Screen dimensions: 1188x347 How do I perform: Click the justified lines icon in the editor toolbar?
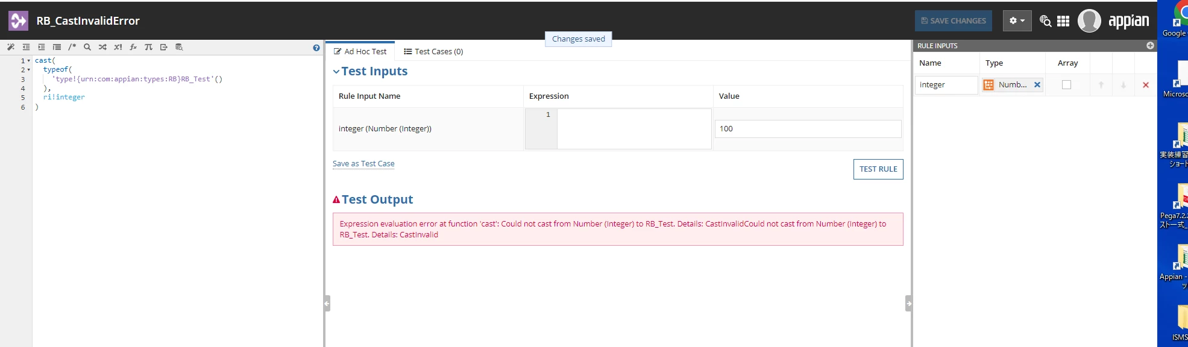(57, 47)
